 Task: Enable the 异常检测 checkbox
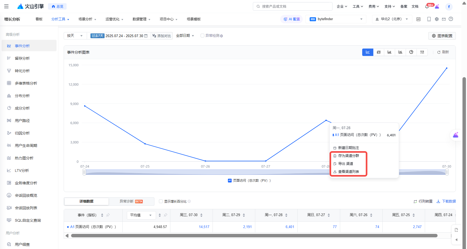coord(202,36)
